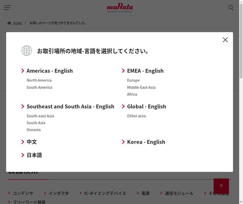Screen dimensions: 243x204
Task: Open the hamburger menu icon
Action: (x=8, y=8)
